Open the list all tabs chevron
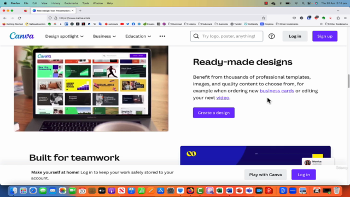Screen dimensions: 350x197 click(338, 10)
